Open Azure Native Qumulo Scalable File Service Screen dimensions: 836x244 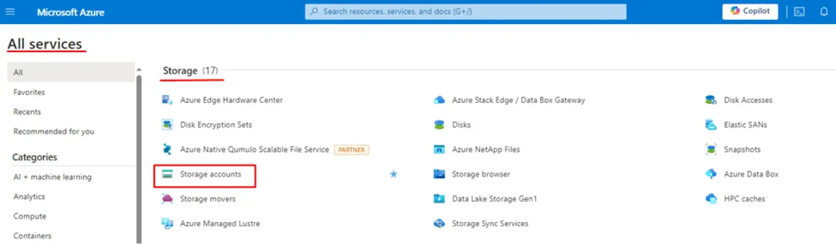coord(254,149)
